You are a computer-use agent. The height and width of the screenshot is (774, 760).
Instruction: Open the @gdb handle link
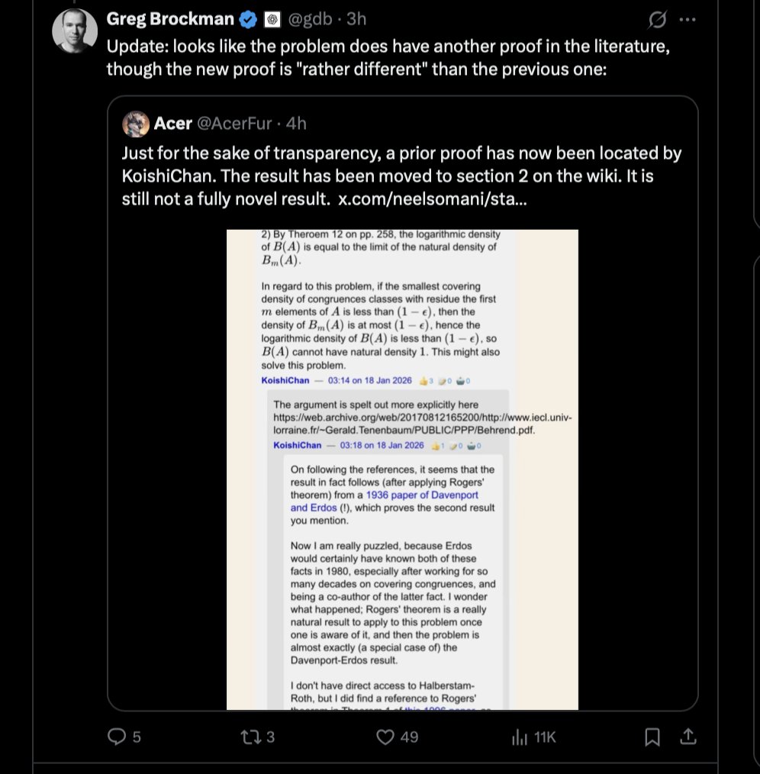point(310,19)
